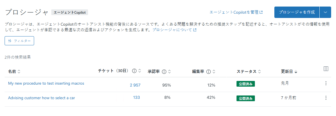Open the column settings icon
Image resolution: width=336 pixels, height=116 pixels.
click(x=326, y=69)
